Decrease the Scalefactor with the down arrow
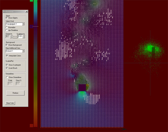168x132 pixels. [24, 37]
